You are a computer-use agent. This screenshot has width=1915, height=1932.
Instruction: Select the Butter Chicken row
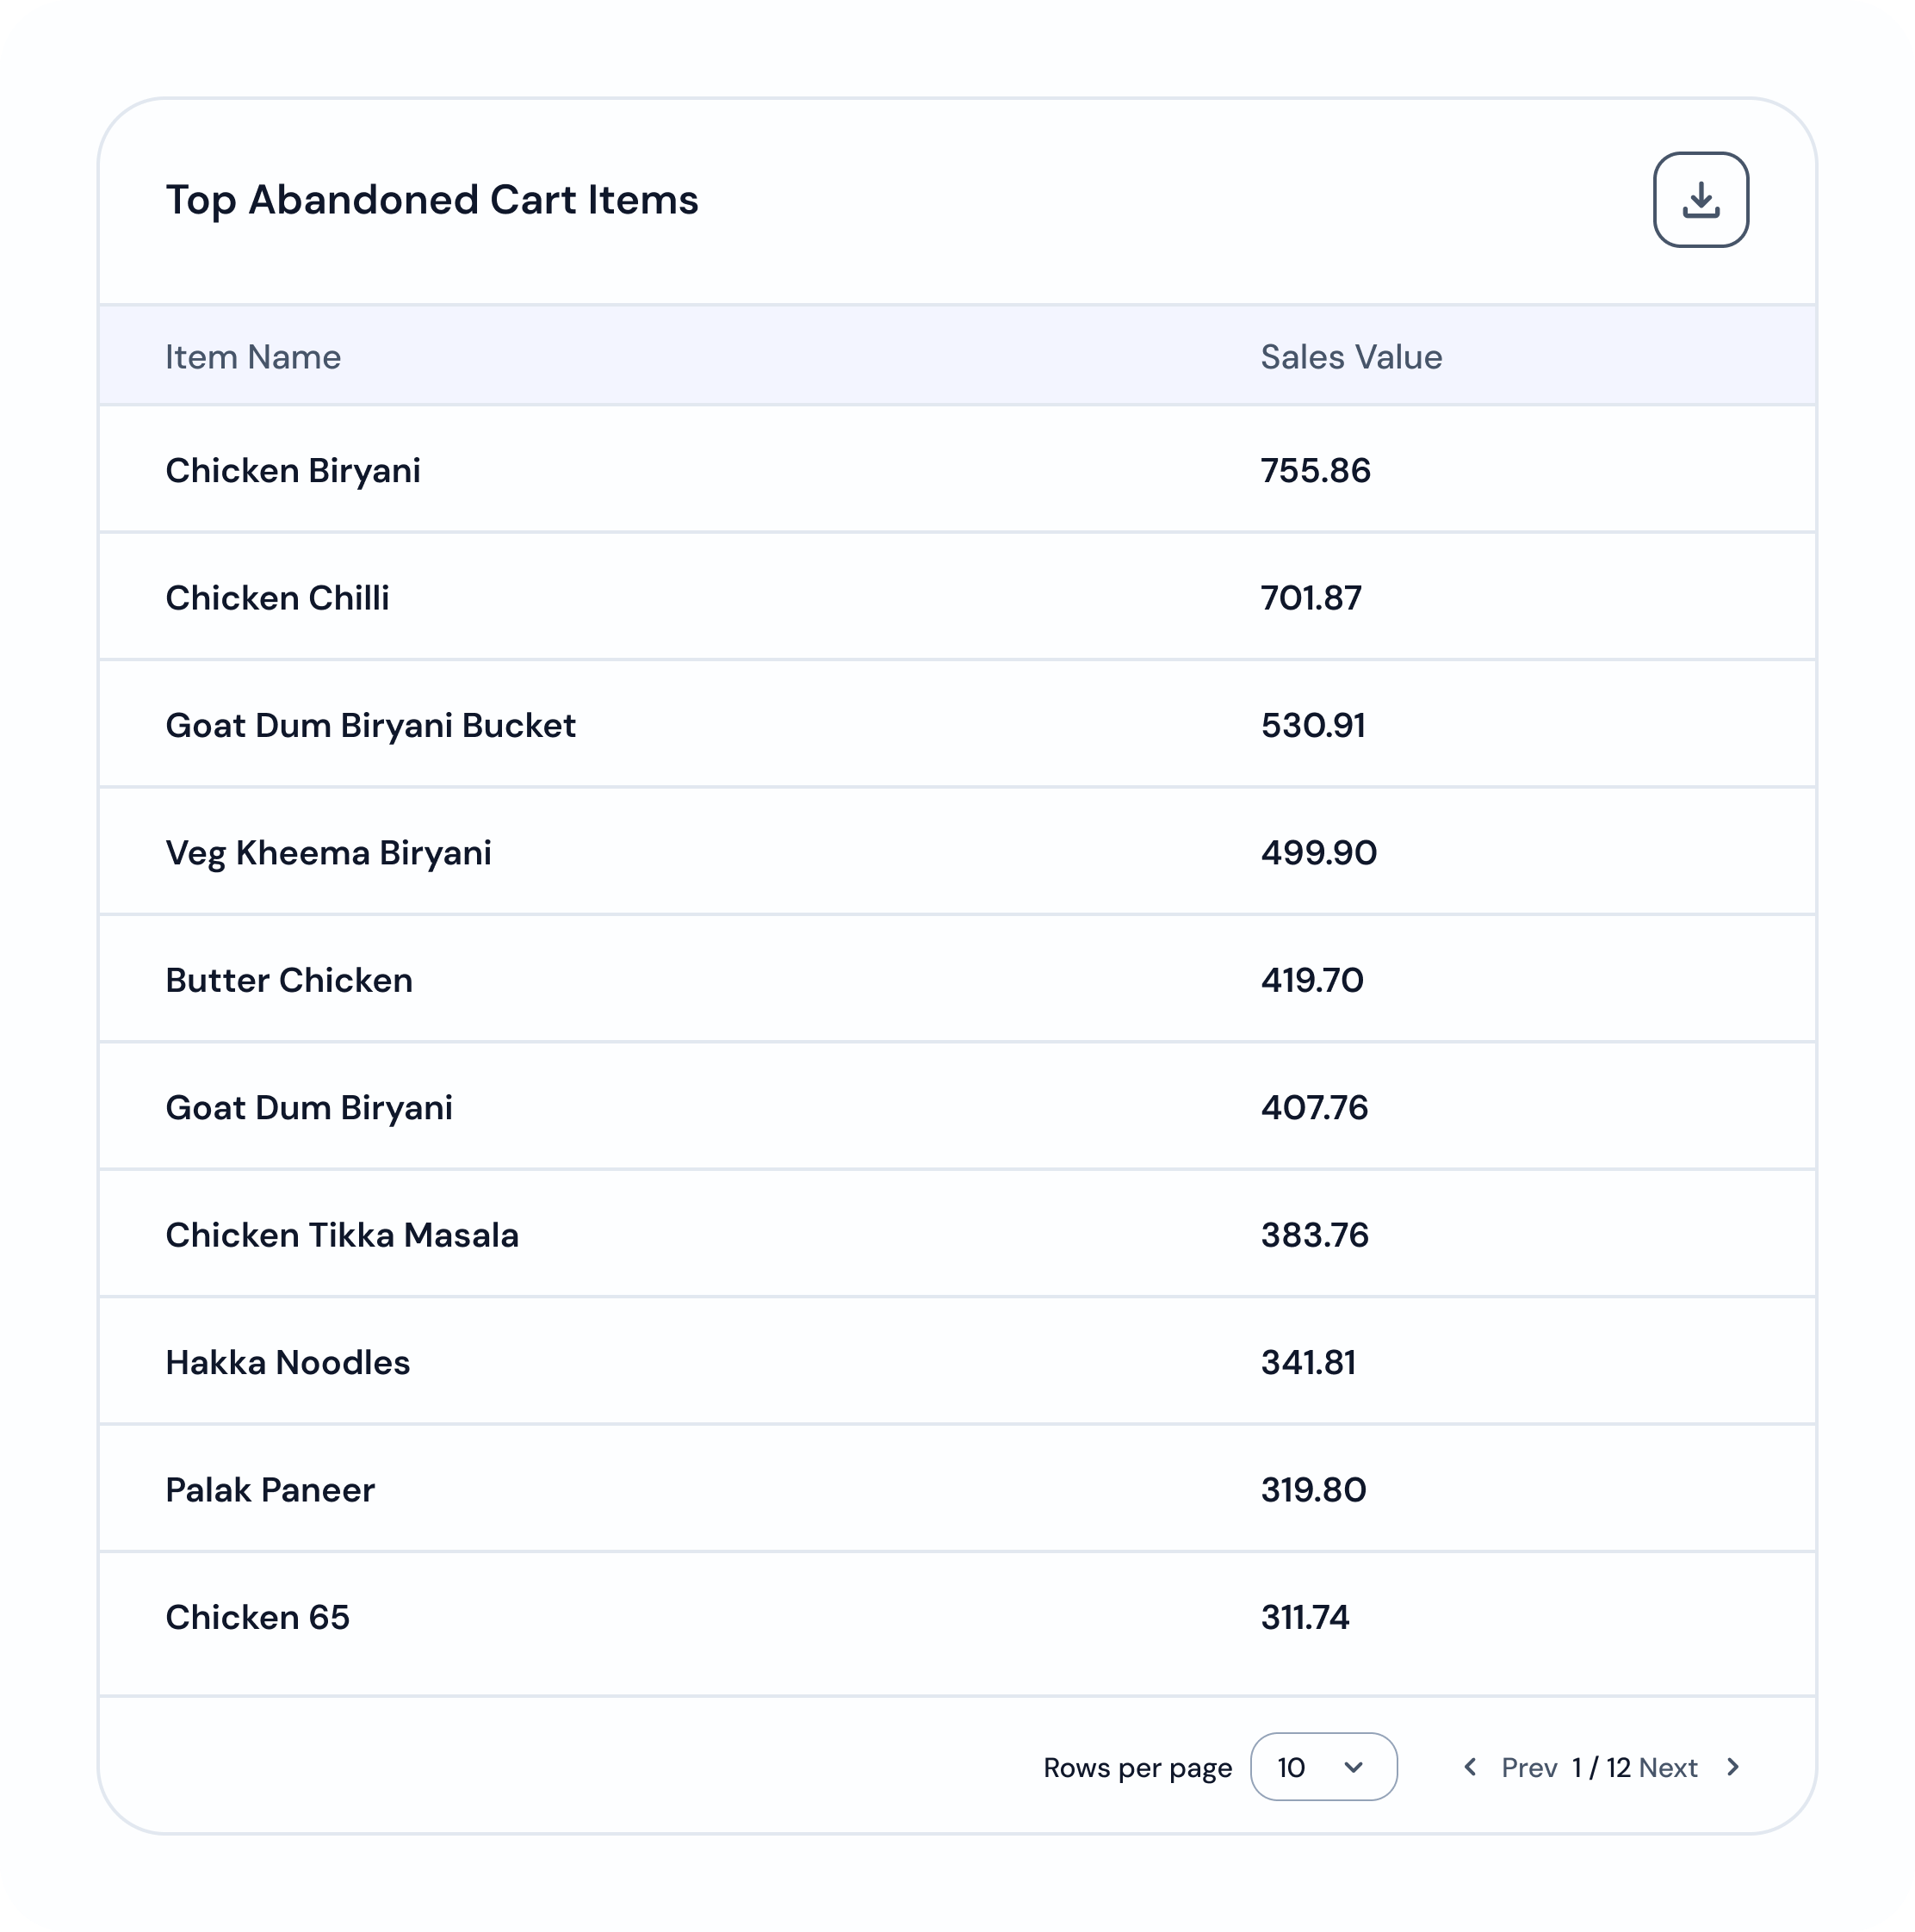[957, 980]
